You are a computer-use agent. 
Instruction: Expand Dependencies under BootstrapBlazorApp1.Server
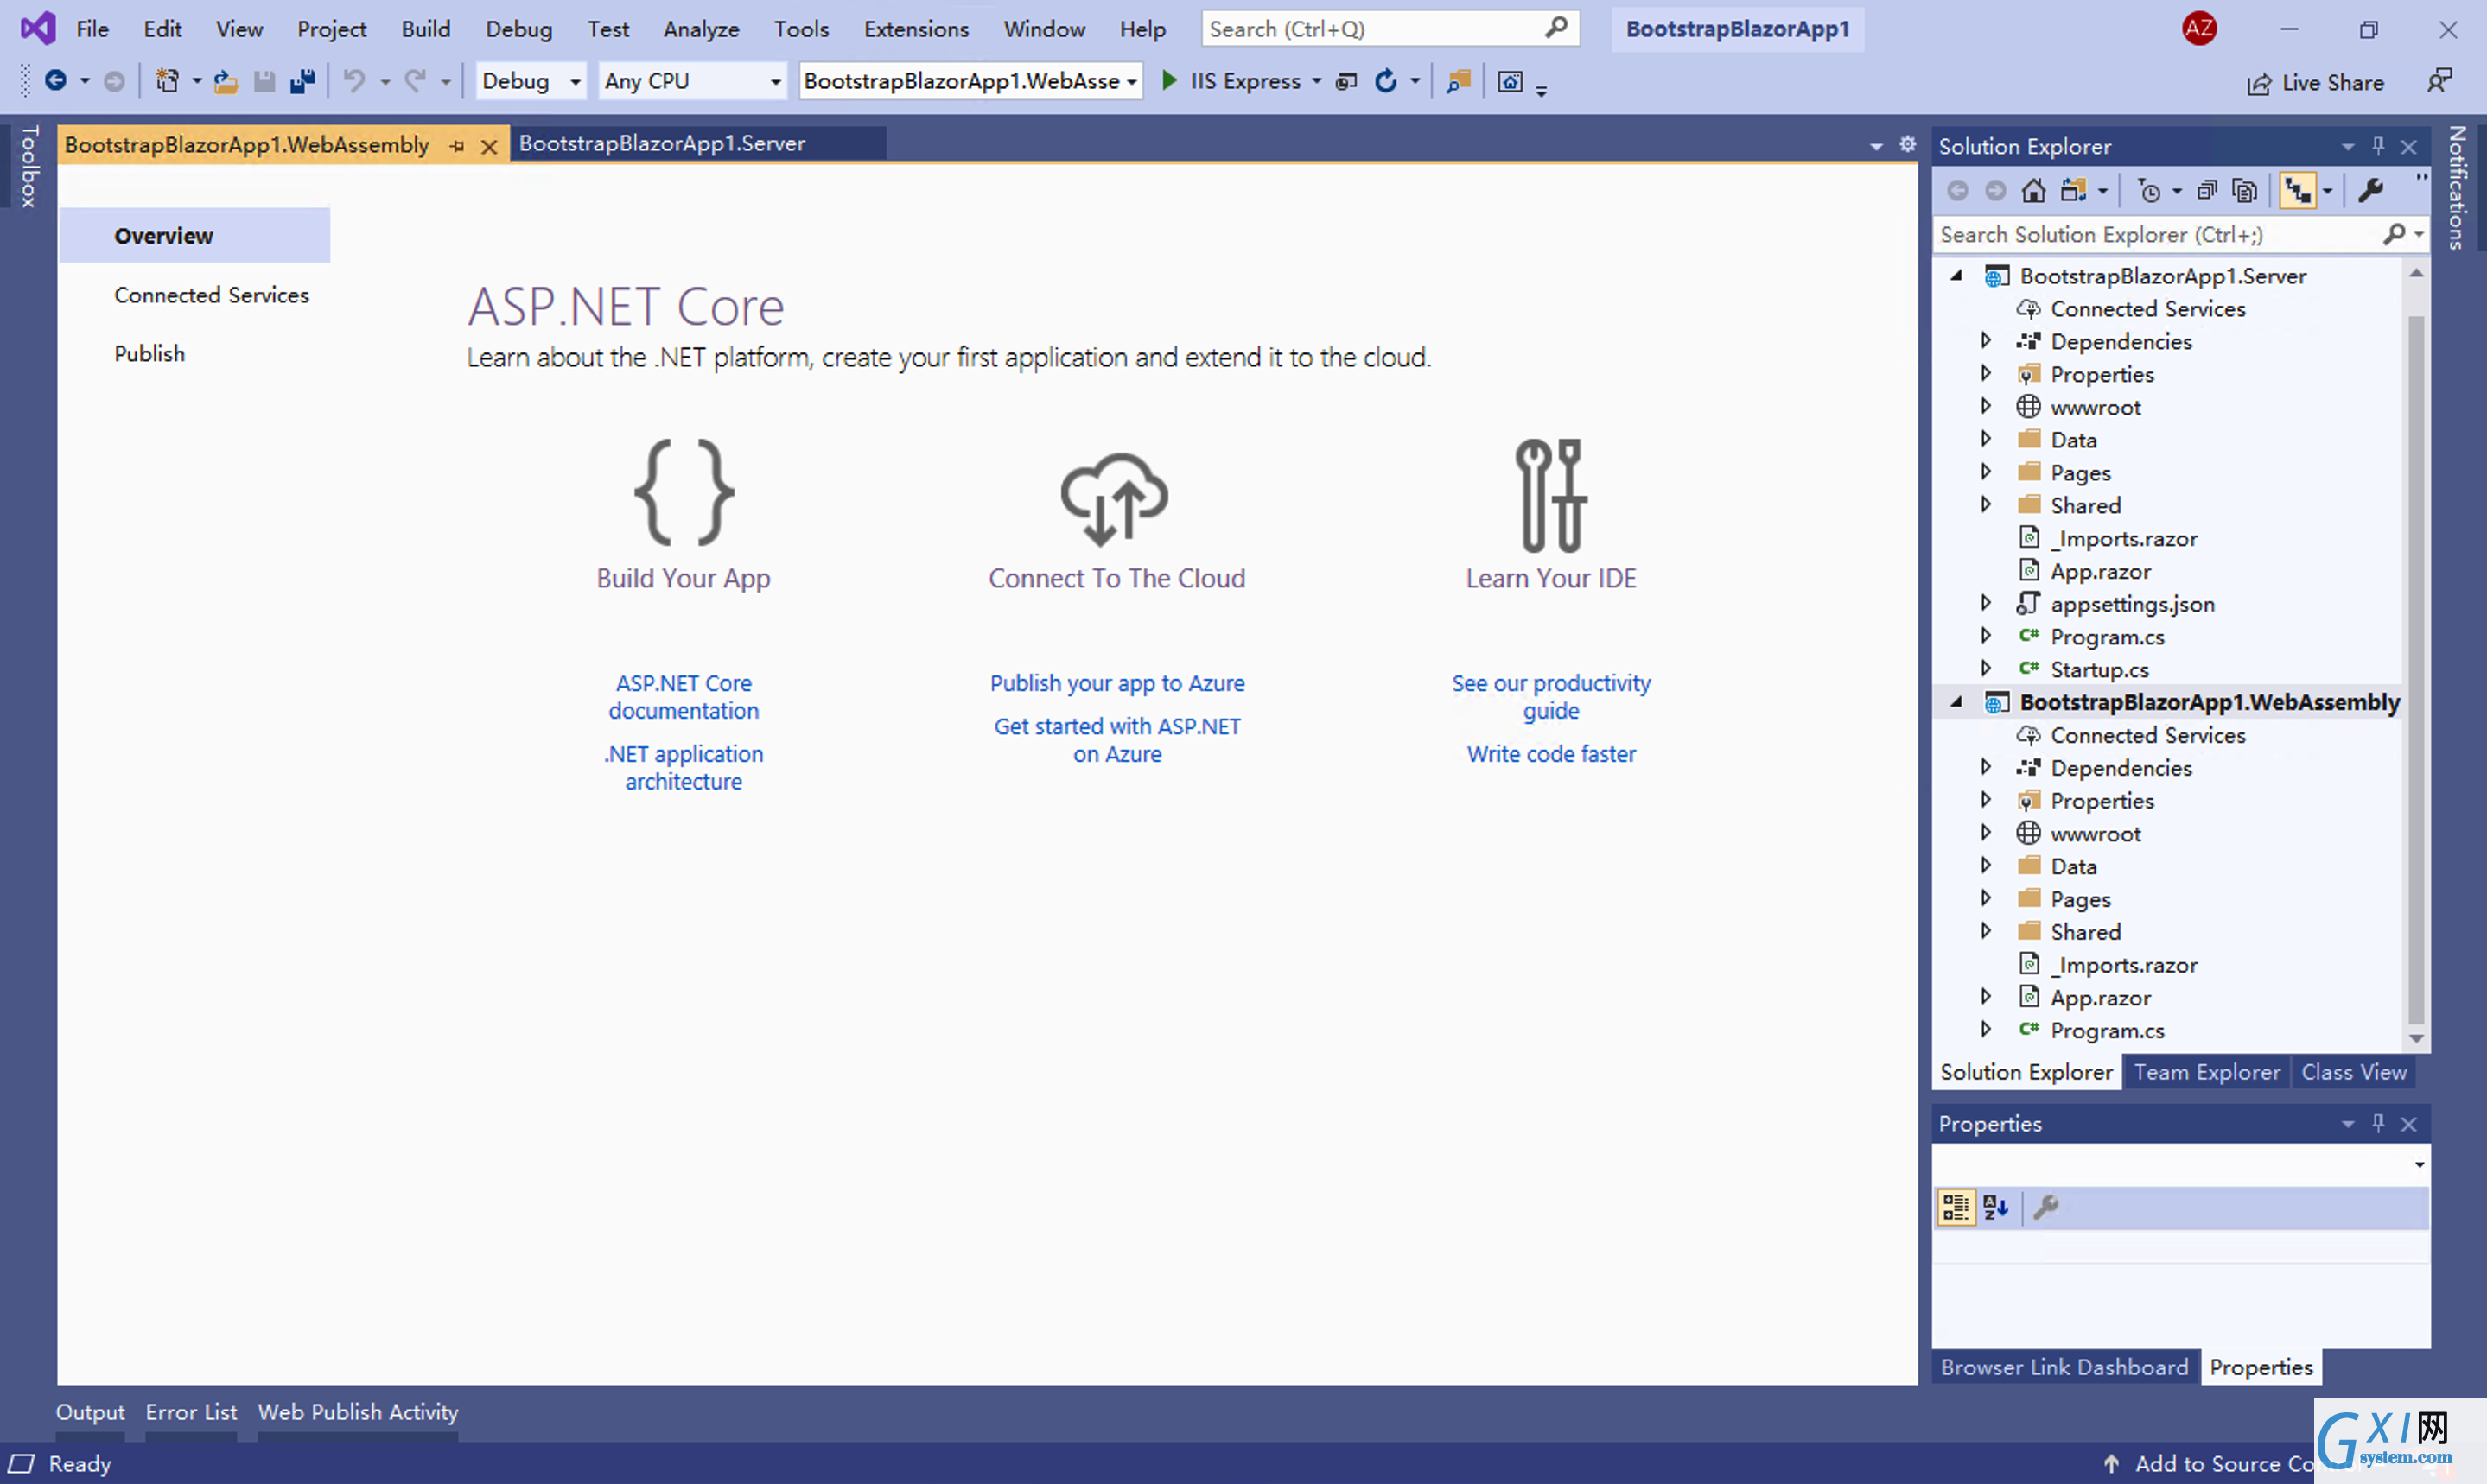1986,341
